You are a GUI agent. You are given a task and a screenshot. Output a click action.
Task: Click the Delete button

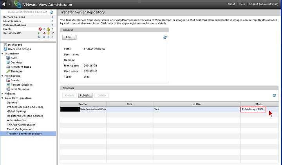point(101,95)
